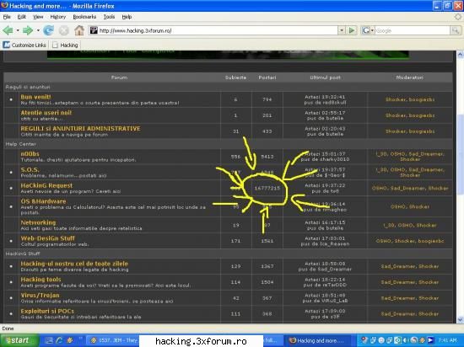Click the vertical scrollbar thumb
The image size is (464, 347).
tap(460, 154)
